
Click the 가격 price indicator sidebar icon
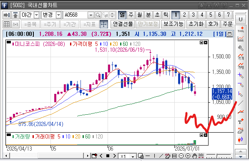pyautogui.click(x=241, y=57)
